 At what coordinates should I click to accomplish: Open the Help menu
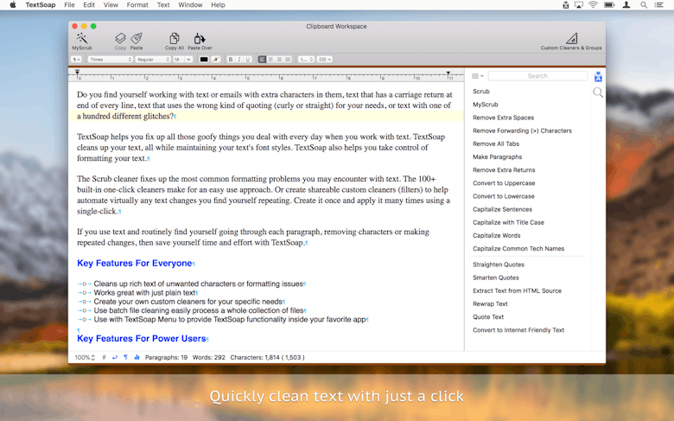[x=218, y=5]
